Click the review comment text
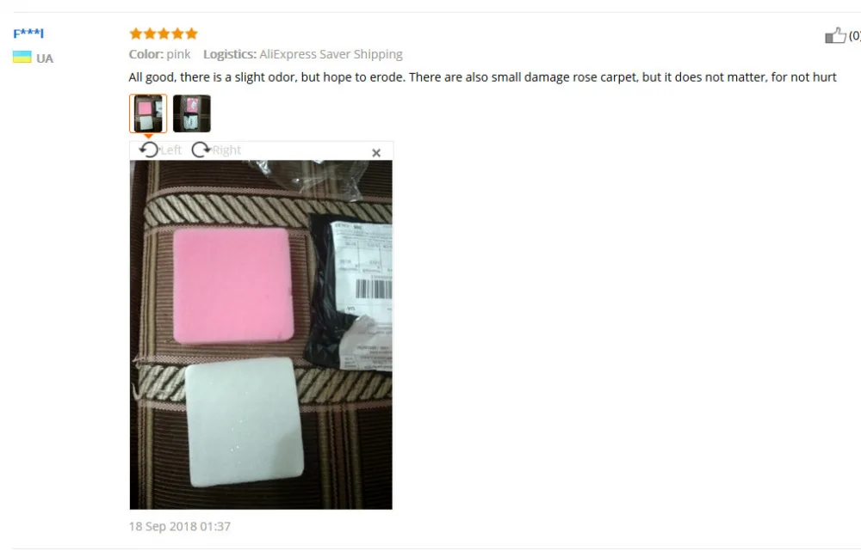This screenshot has width=861, height=551. pyautogui.click(x=483, y=77)
